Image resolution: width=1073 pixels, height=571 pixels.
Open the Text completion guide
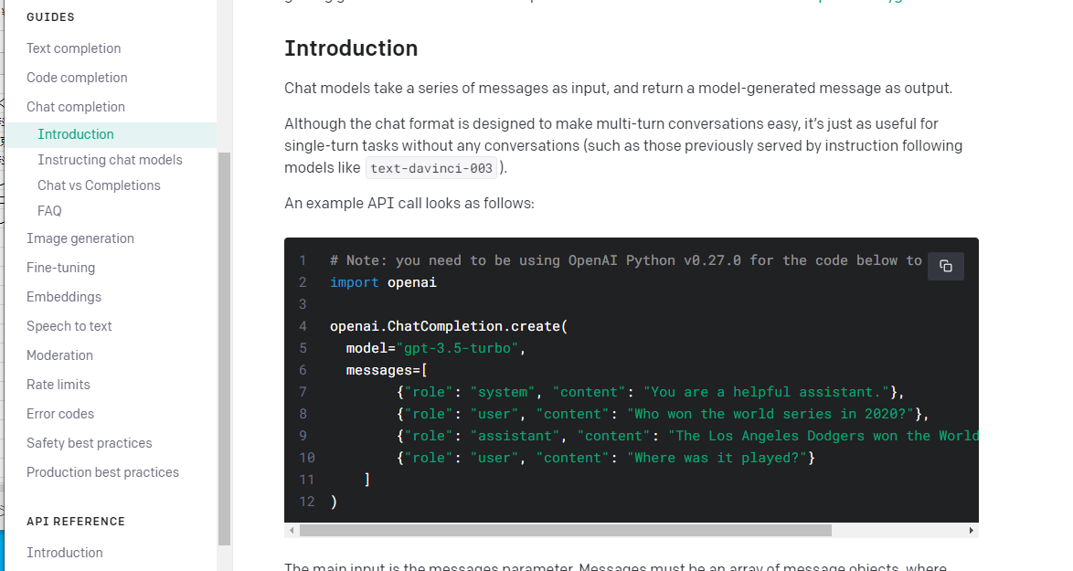tap(73, 48)
